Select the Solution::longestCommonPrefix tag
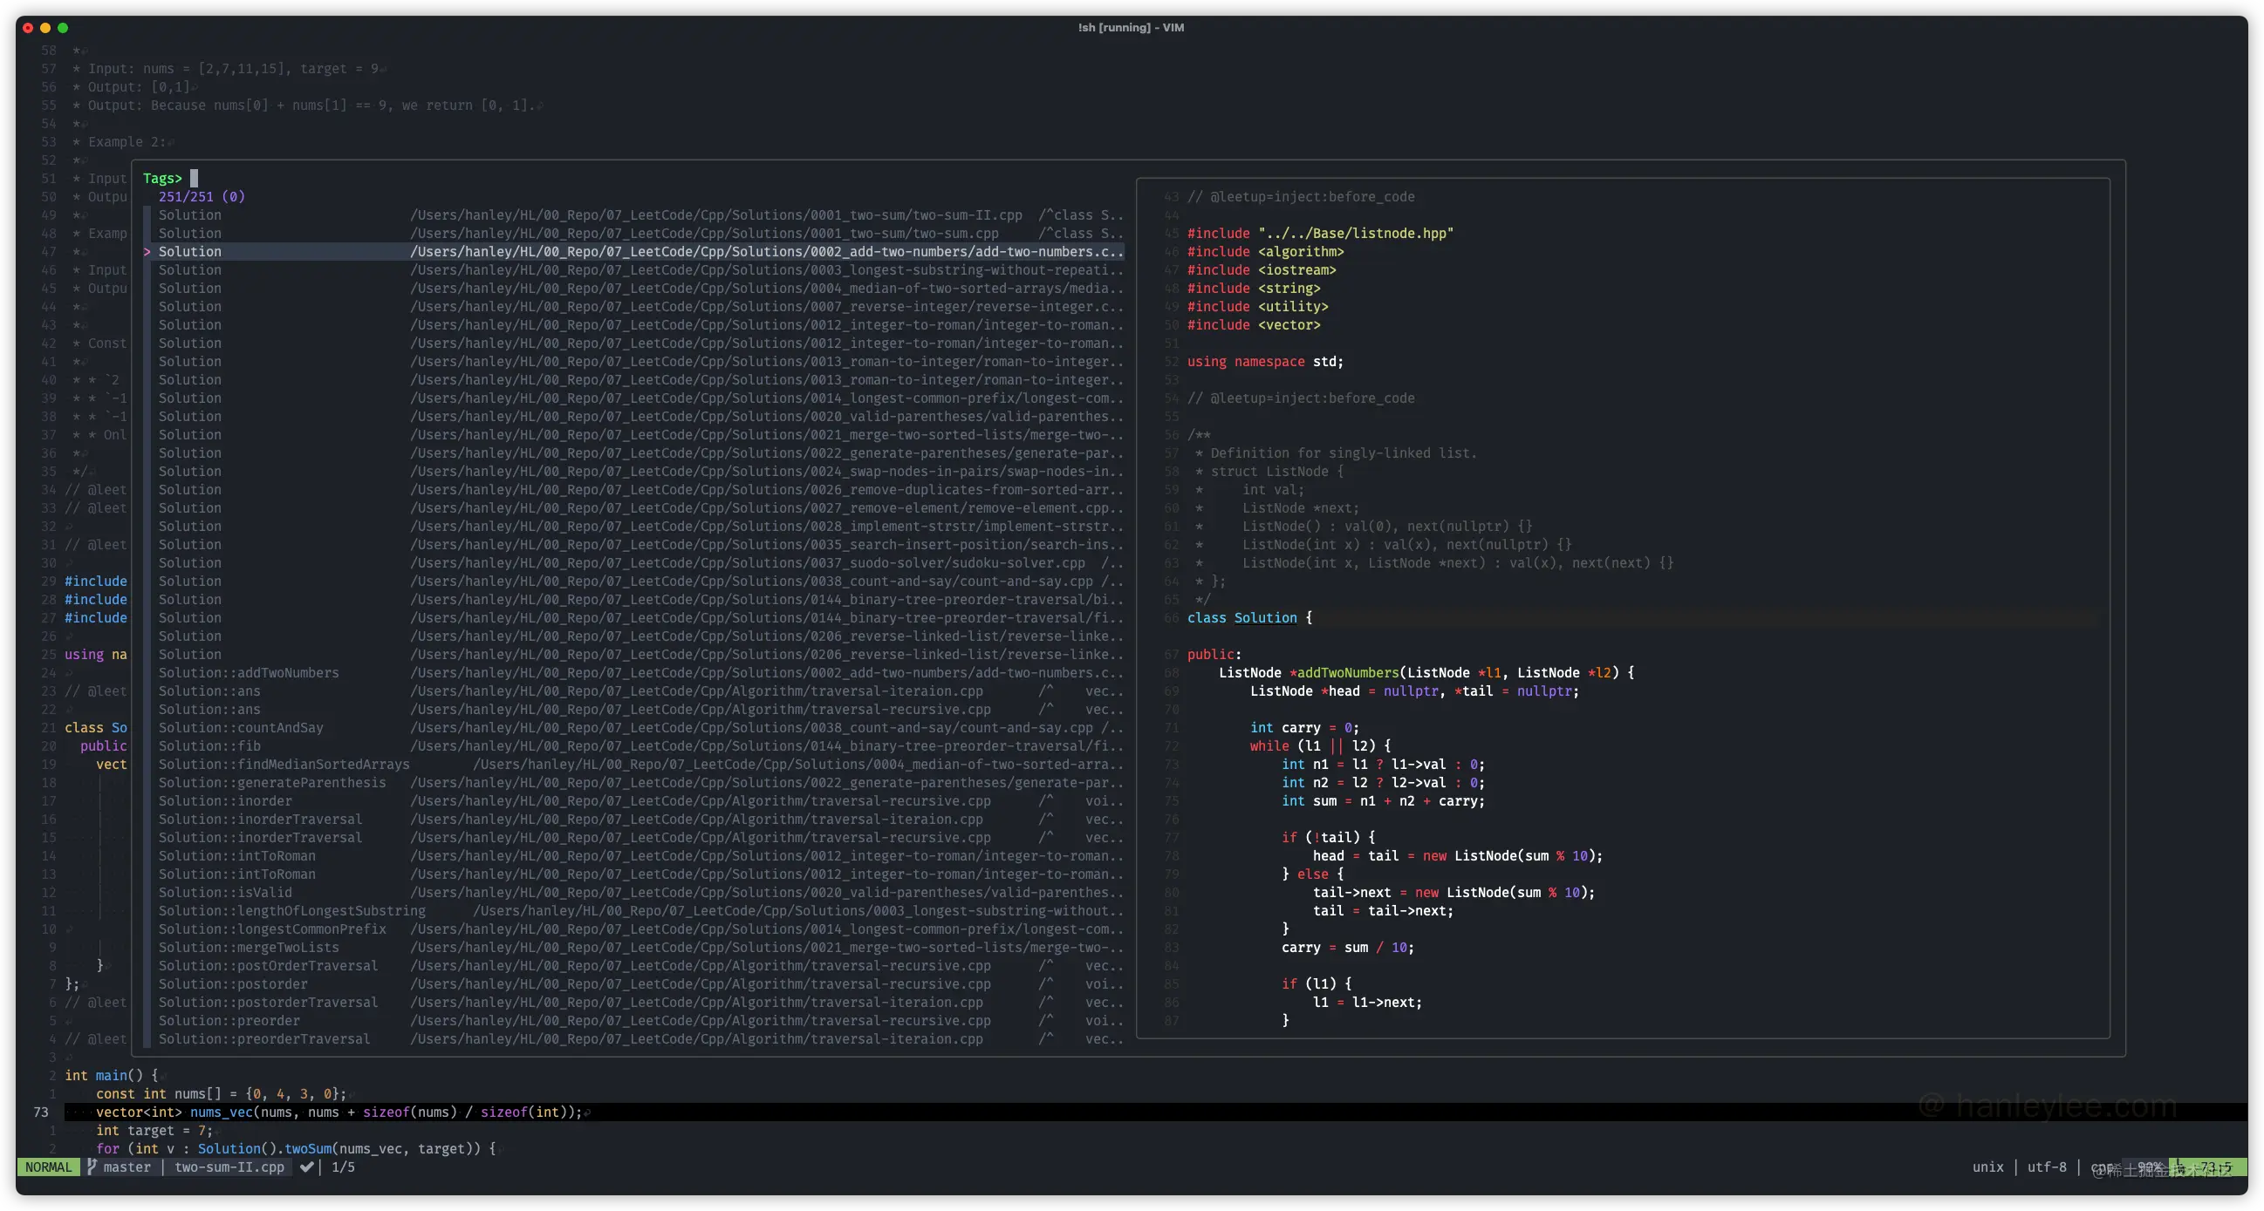 coord(633,929)
